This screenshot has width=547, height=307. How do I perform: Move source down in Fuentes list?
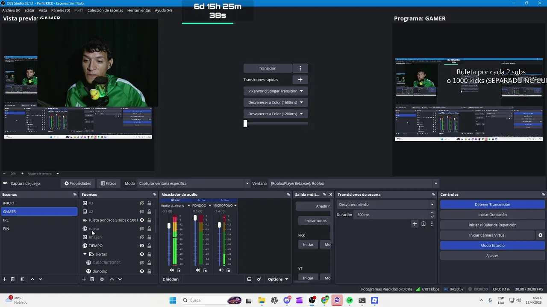point(120,279)
